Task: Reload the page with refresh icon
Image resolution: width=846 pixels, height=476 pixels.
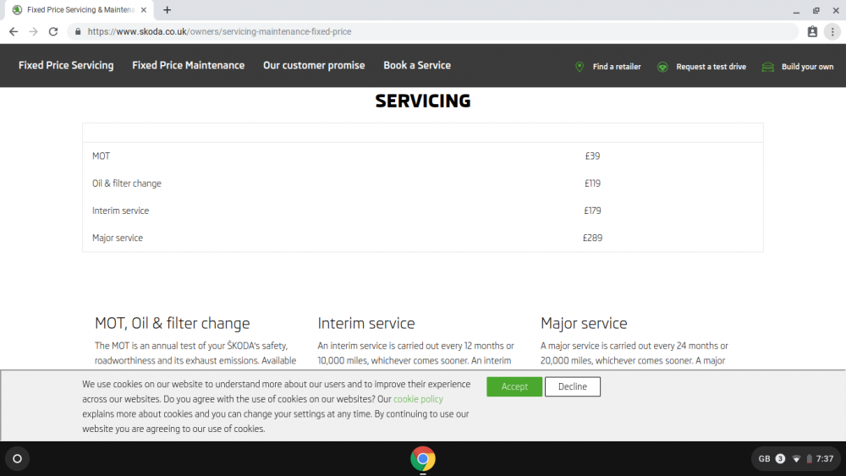Action: (52, 32)
